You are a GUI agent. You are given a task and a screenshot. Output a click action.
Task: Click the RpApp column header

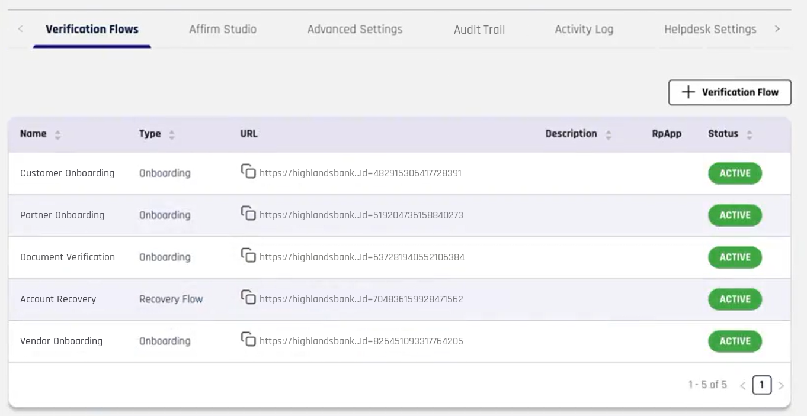pos(667,134)
